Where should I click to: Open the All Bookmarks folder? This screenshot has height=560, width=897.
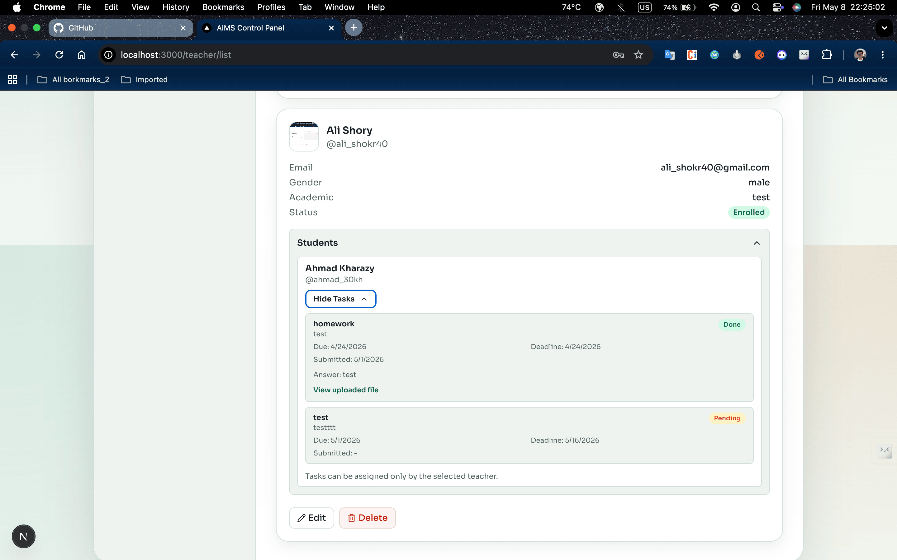click(x=855, y=80)
